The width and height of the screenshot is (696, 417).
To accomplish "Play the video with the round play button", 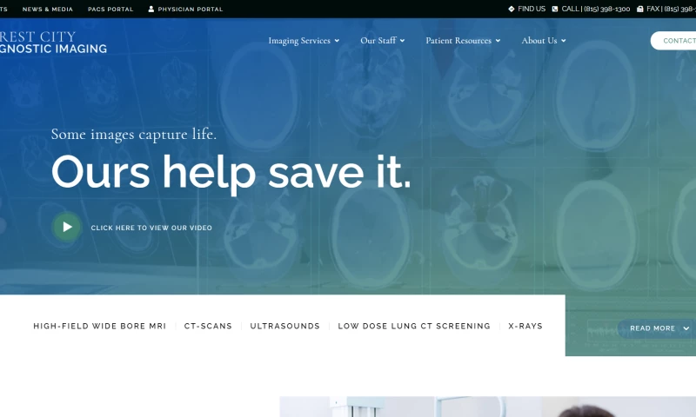I will click(x=67, y=227).
